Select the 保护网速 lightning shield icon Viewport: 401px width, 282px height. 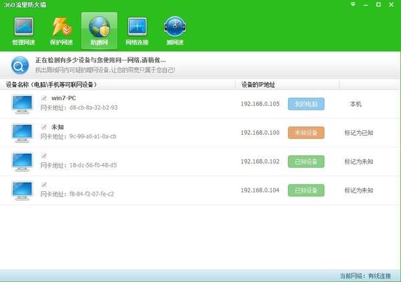tap(61, 31)
